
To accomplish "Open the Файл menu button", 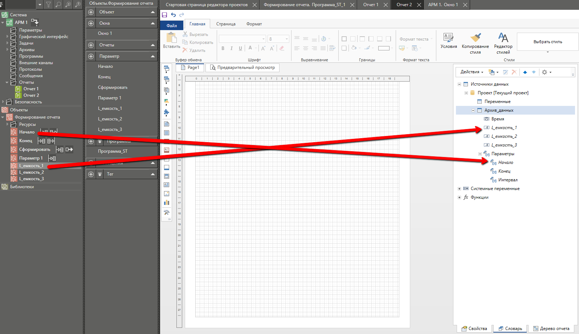I will [x=172, y=25].
